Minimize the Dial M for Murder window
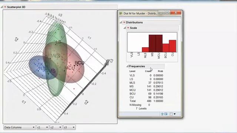 click(161, 13)
